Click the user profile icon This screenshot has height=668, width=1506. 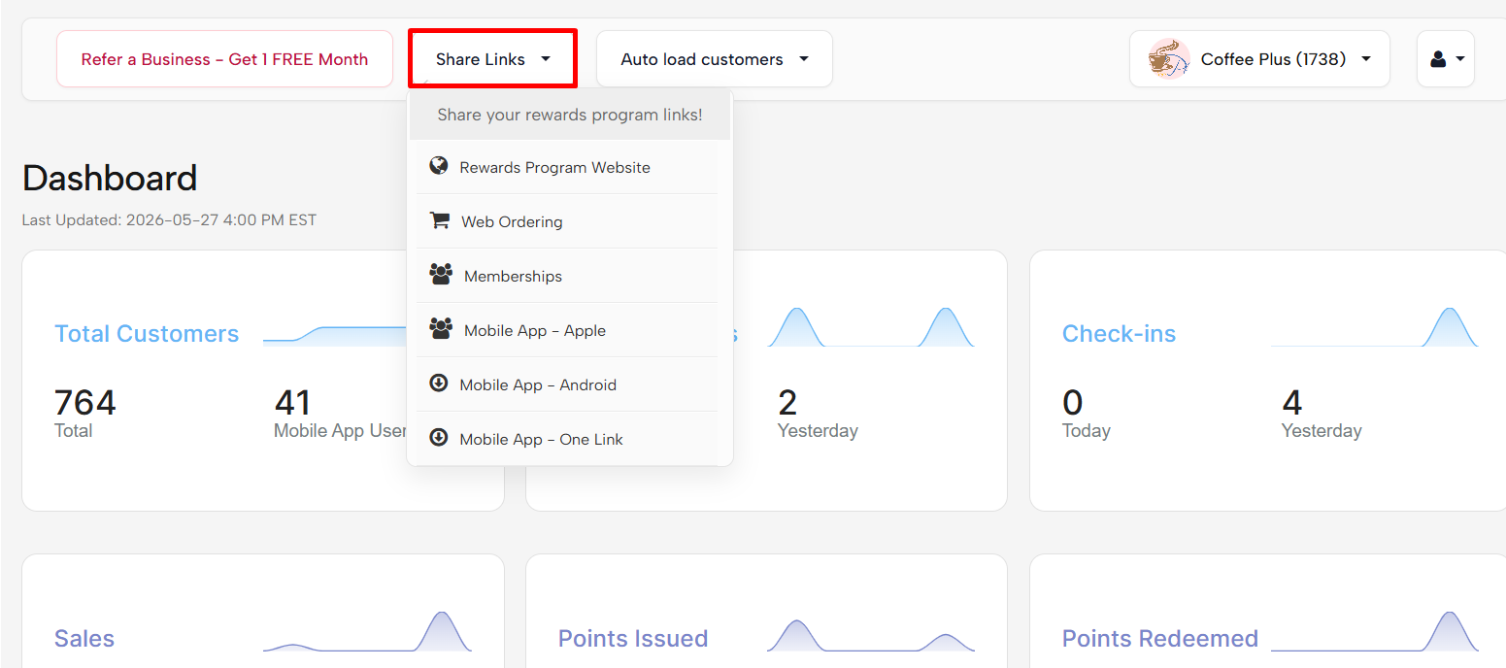[x=1438, y=59]
